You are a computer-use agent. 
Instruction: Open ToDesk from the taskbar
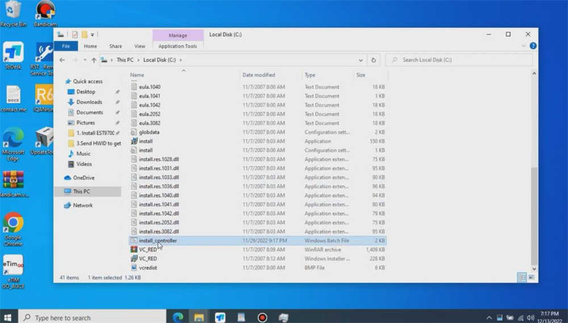[x=220, y=317]
